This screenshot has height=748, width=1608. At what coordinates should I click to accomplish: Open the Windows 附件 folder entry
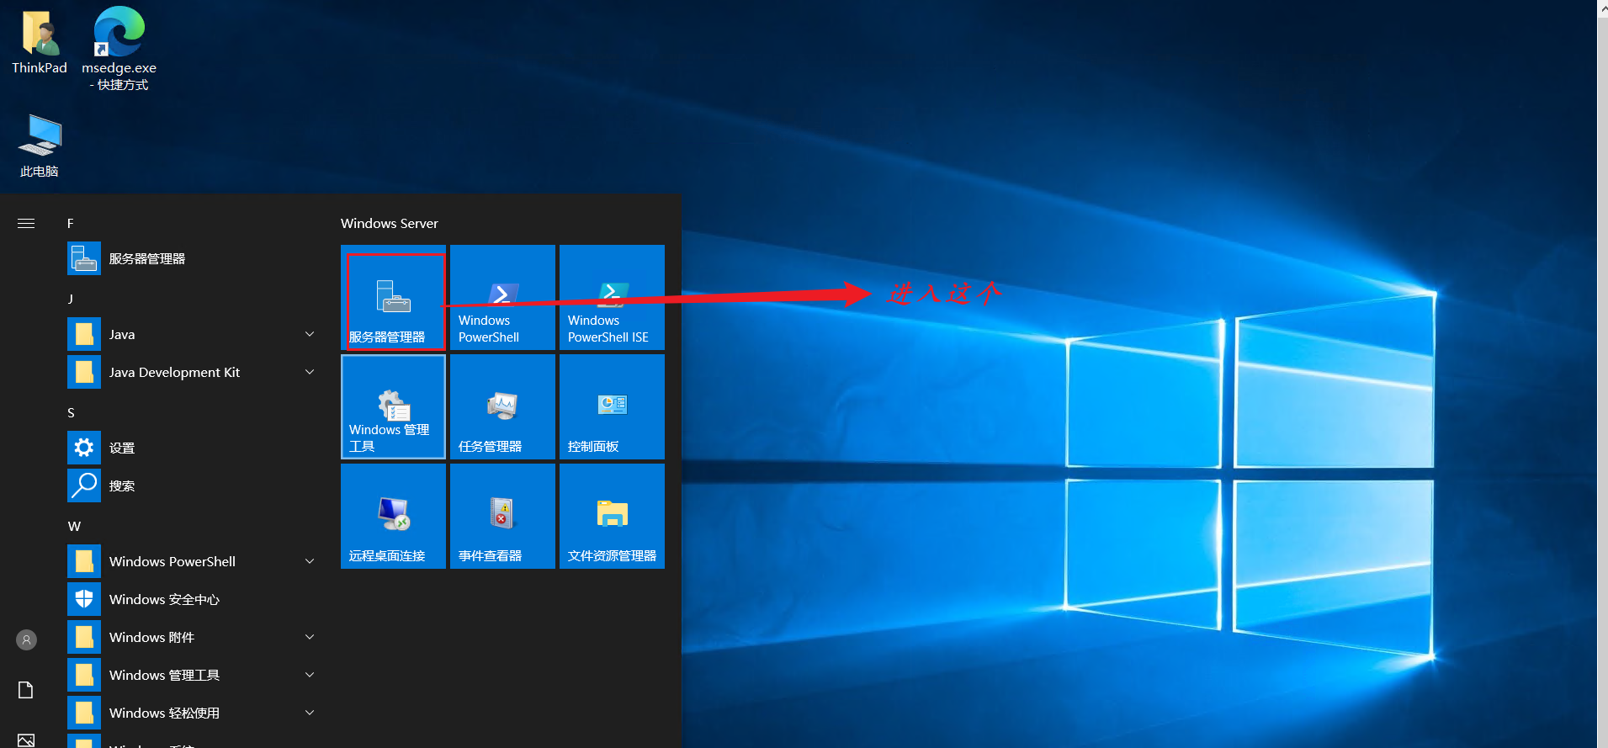194,637
